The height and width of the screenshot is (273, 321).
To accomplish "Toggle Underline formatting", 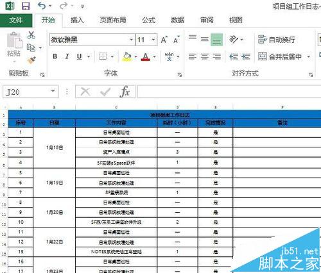I will click(x=79, y=56).
